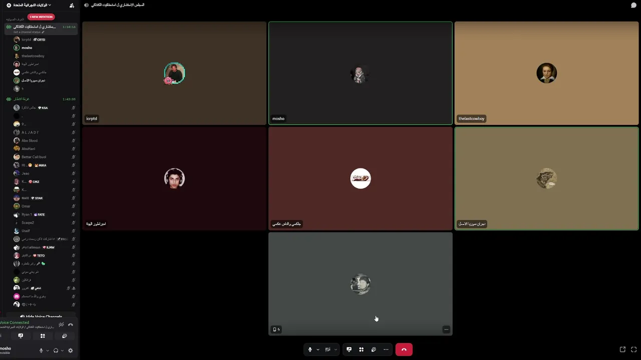Click the muted icon beside Omar

pyautogui.click(x=73, y=206)
